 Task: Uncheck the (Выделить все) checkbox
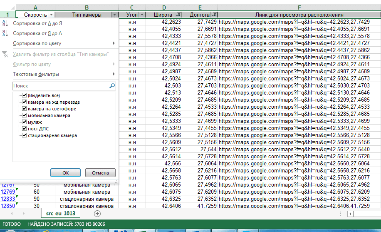[x=25, y=95]
